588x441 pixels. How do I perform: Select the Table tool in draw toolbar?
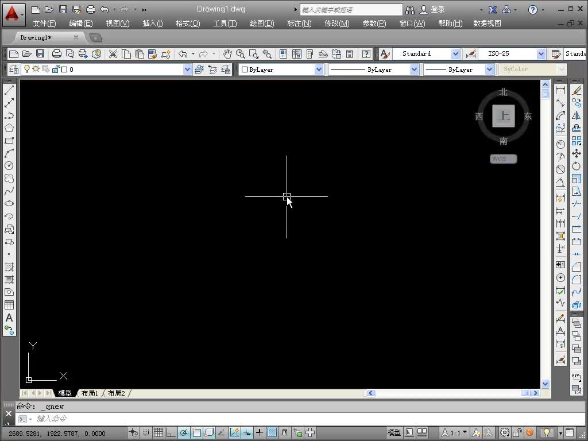(9, 305)
